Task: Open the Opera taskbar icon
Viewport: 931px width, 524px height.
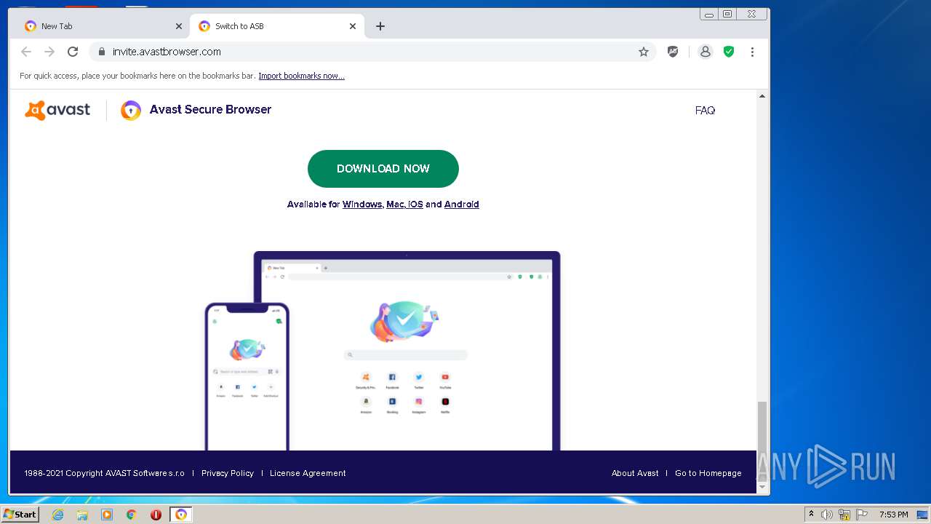Action: (156, 515)
